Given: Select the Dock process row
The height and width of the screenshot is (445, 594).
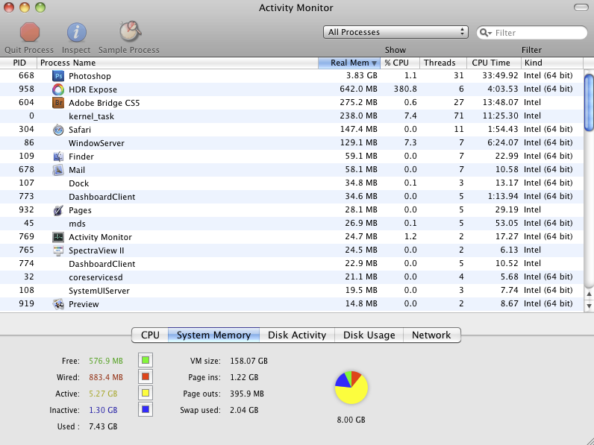Looking at the screenshot, I should 292,183.
